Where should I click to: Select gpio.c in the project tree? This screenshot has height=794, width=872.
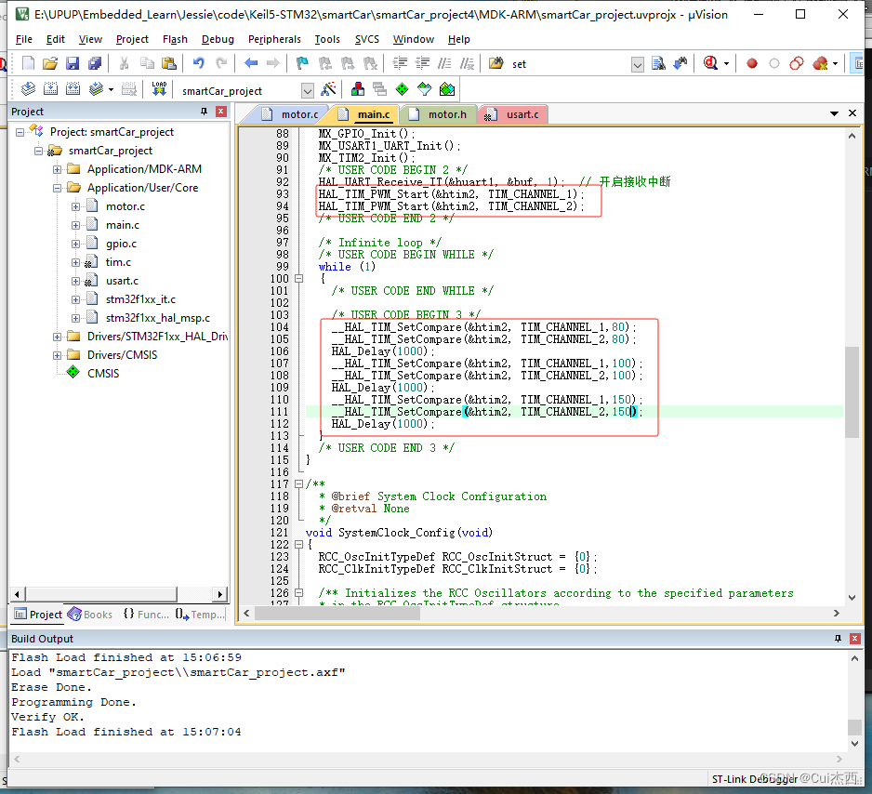coord(121,244)
